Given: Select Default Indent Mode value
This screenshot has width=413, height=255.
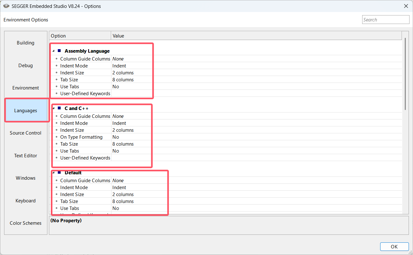Looking at the screenshot, I should 256,188.
